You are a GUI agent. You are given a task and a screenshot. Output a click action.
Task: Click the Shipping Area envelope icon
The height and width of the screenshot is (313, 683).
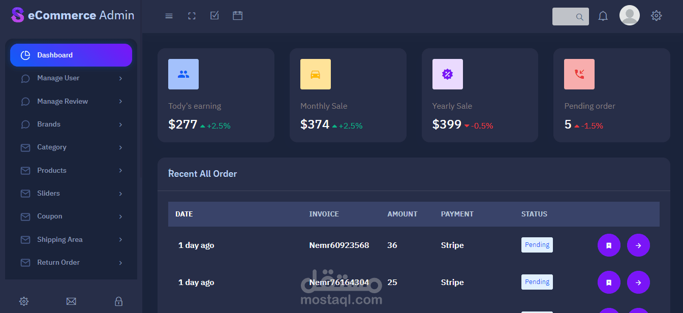[x=25, y=240]
